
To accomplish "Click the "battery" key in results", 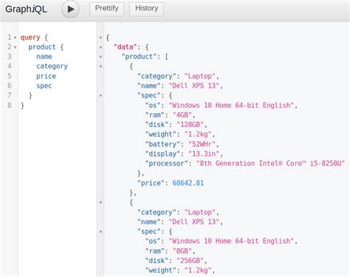I will [x=162, y=144].
